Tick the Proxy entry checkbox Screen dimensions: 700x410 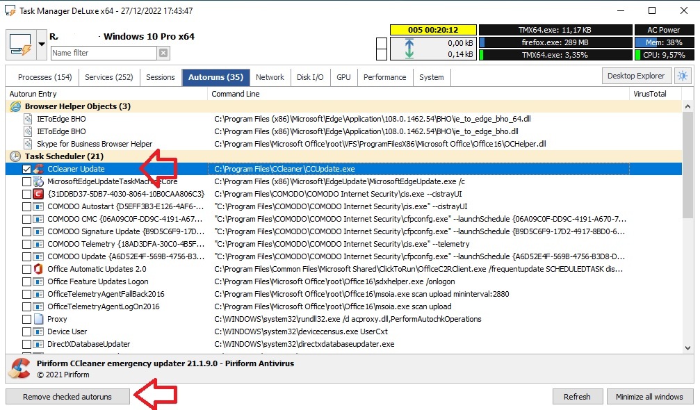pos(26,319)
